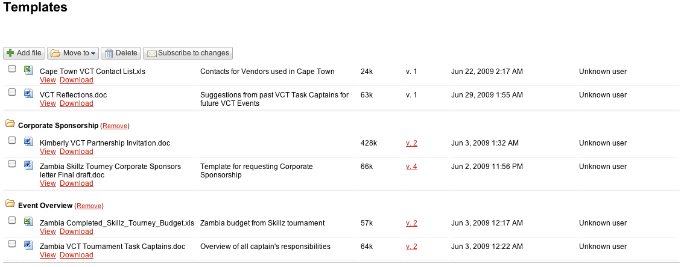Click the Corporate Sponsorship folder icon
The height and width of the screenshot is (267, 681).
click(x=10, y=124)
